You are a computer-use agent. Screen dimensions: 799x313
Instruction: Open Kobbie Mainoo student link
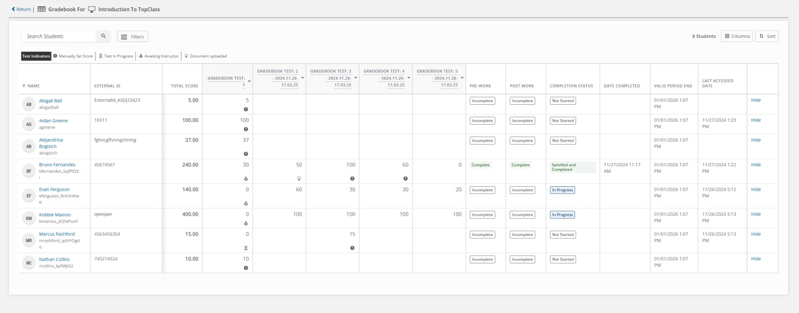coord(55,215)
